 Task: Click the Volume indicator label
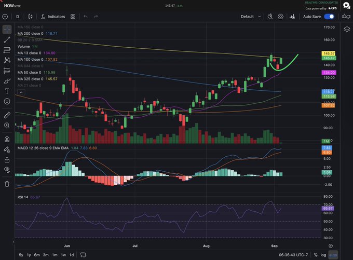[x=24, y=47]
